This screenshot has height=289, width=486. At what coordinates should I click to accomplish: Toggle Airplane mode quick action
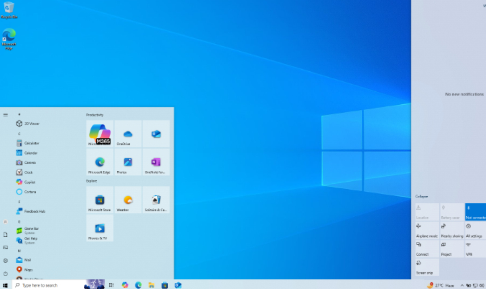point(427,230)
